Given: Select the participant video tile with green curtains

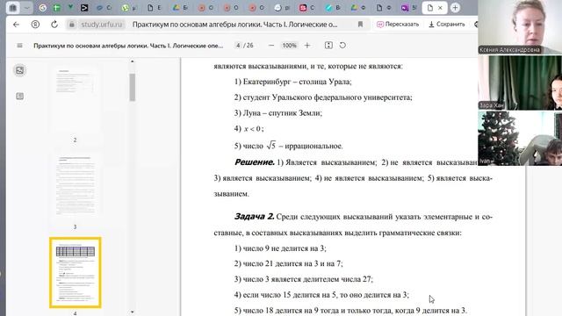Looking at the screenshot, I should pos(520,83).
